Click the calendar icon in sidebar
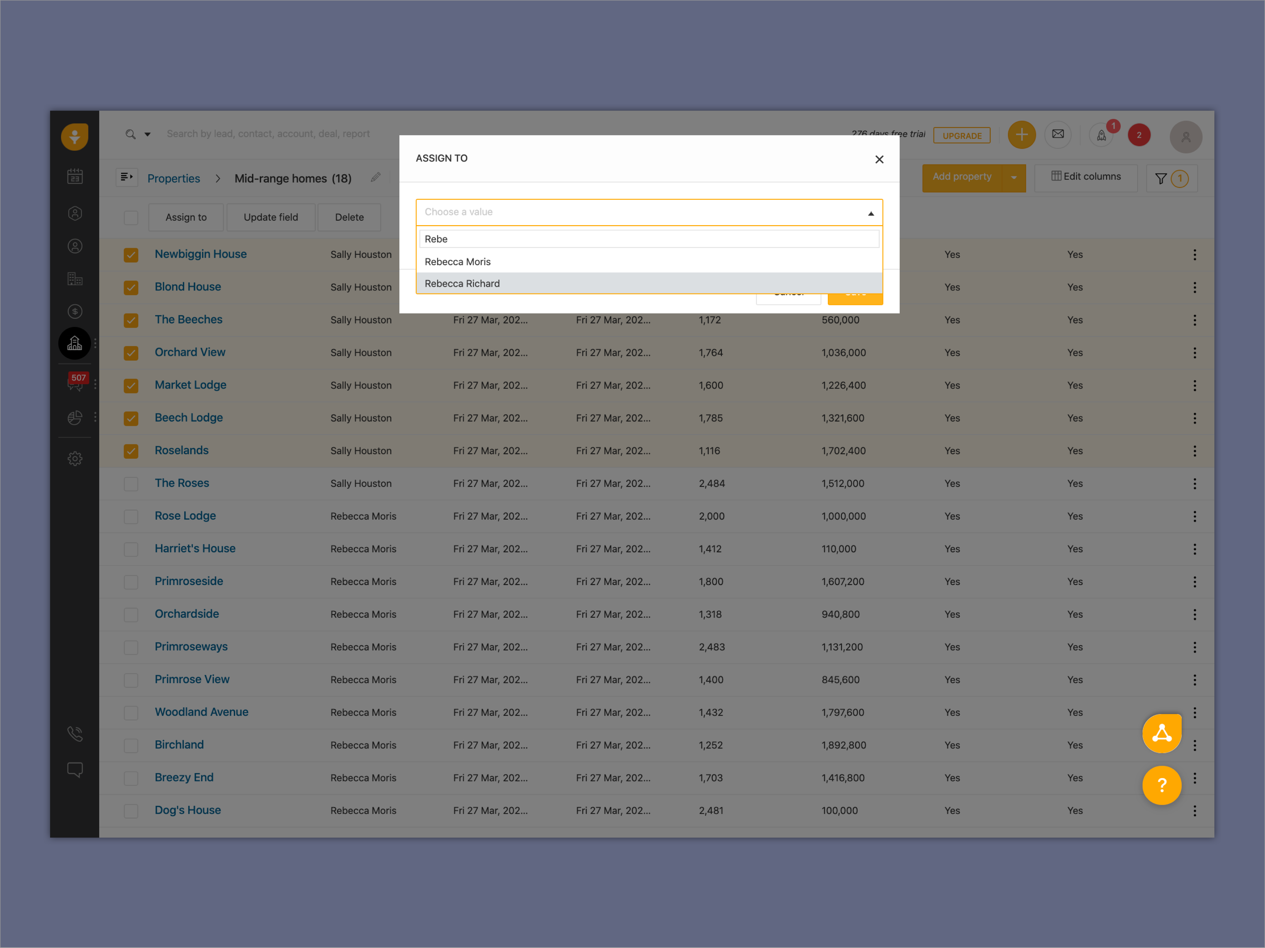 [x=75, y=176]
